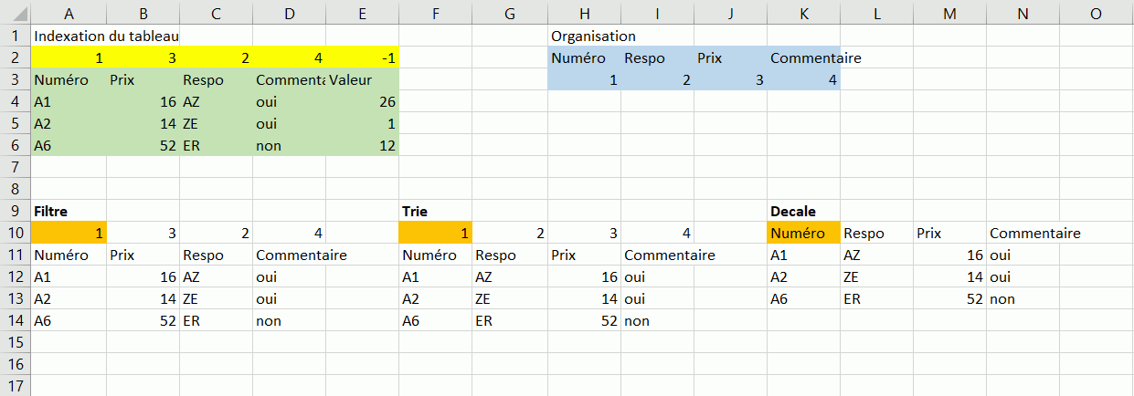Screen dimensions: 1134x396
Task: Select entire row 1 via row header
Action: pos(15,36)
